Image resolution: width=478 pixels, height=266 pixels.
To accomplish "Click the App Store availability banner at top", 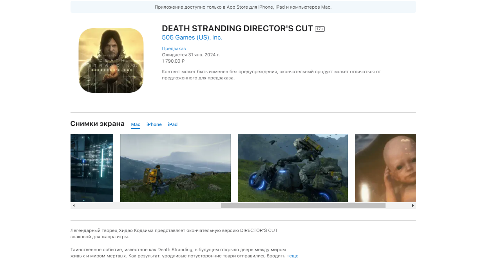I will [243, 7].
